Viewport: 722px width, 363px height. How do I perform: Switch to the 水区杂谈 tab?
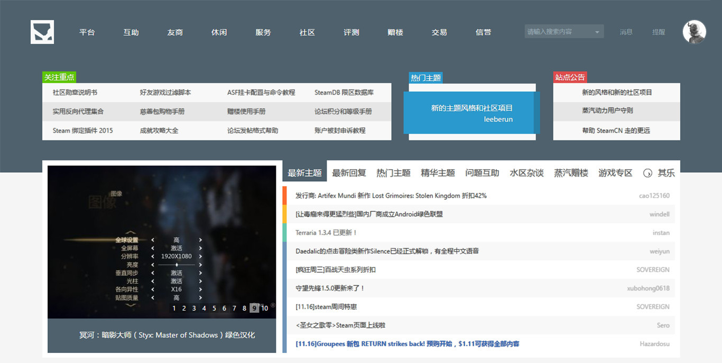click(526, 173)
